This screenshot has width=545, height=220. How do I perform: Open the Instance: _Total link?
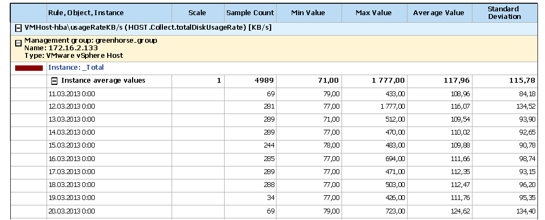click(x=76, y=68)
